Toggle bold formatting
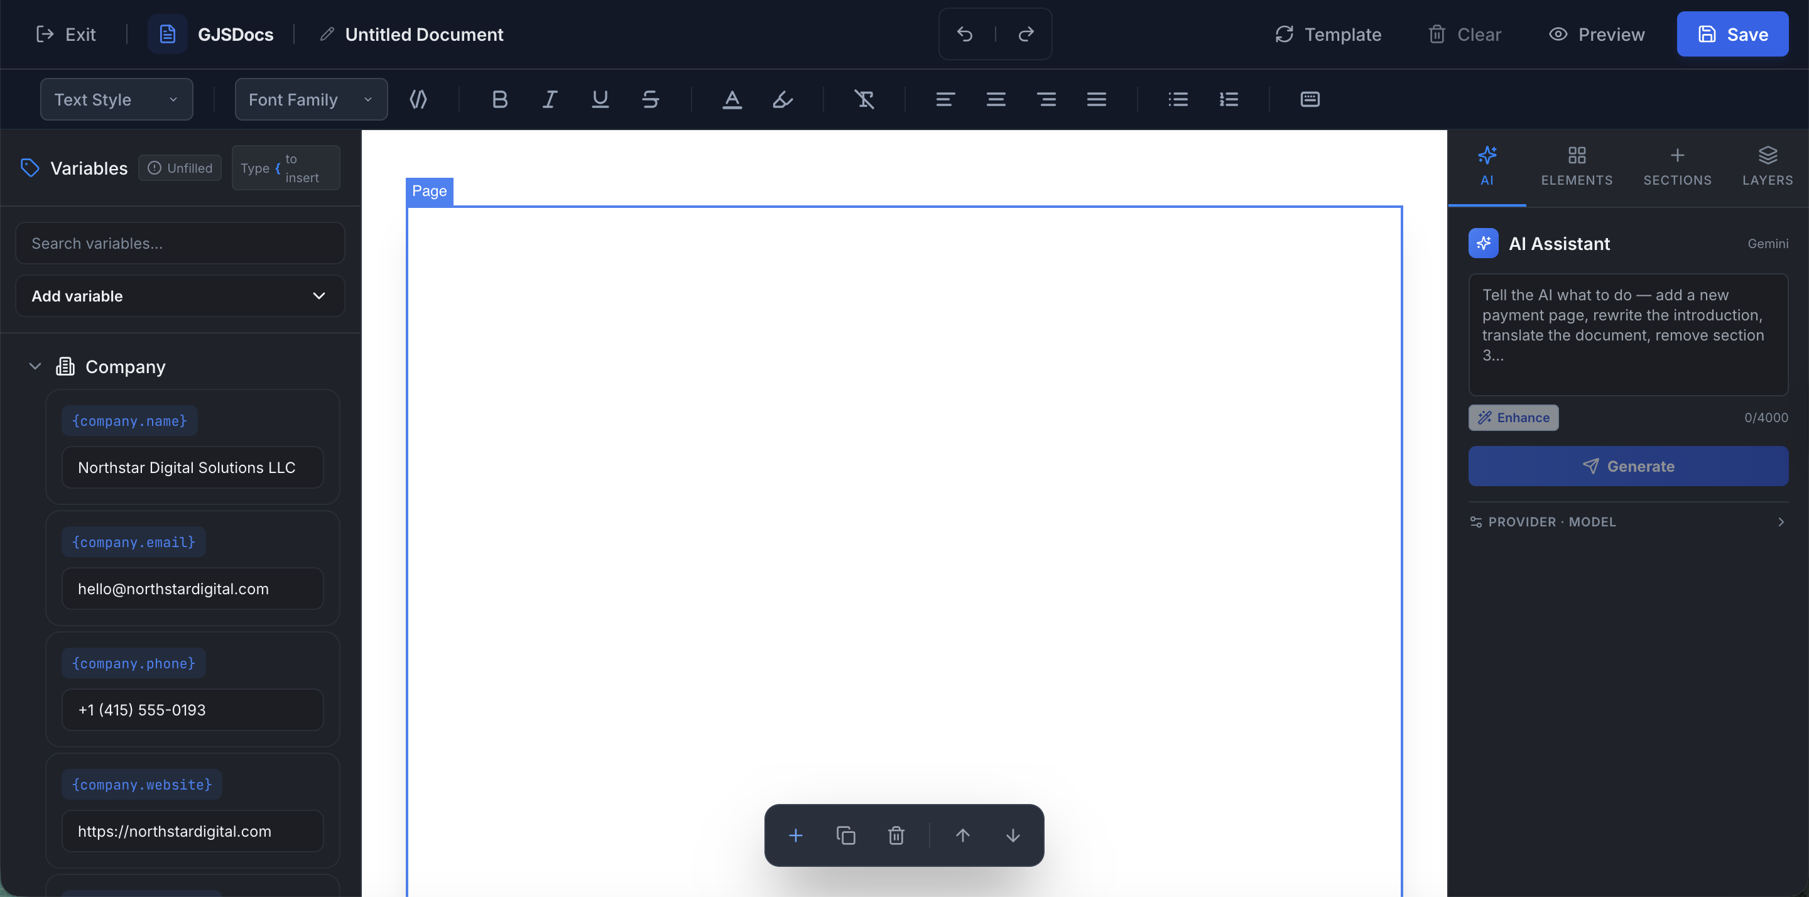The image size is (1809, 897). (x=499, y=99)
